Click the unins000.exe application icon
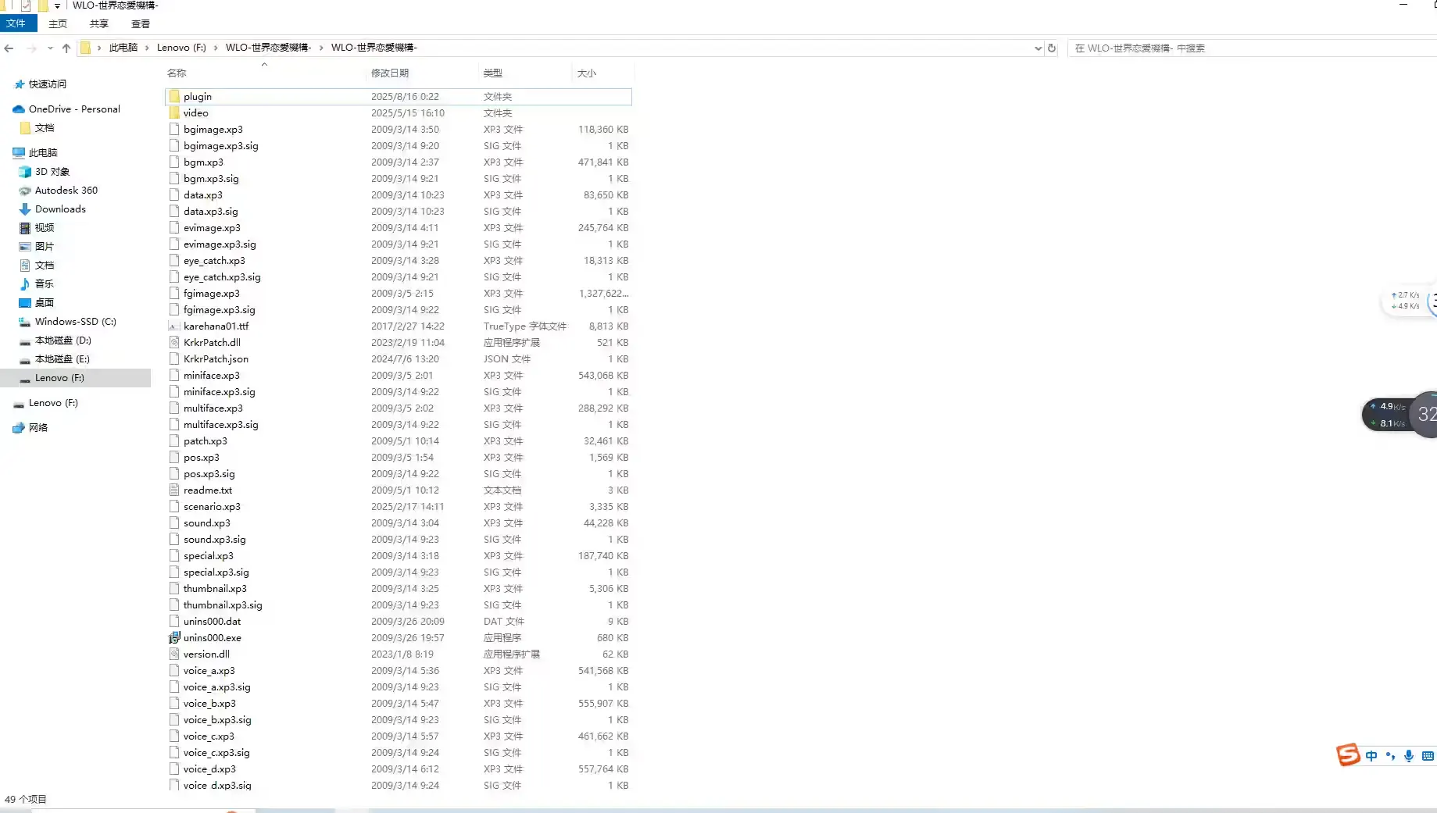 click(174, 638)
